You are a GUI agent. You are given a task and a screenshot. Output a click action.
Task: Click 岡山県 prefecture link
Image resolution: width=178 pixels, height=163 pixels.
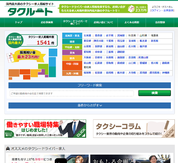coord(87,63)
